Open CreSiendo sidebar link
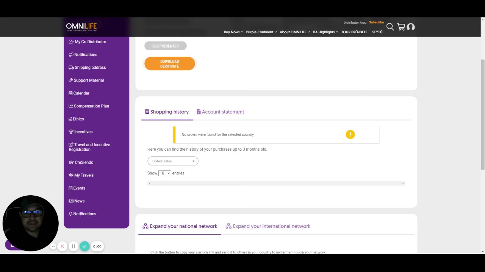The height and width of the screenshot is (272, 485). [81, 162]
